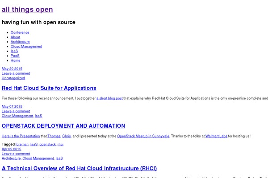Open the PaaS navigation link

click(x=15, y=56)
